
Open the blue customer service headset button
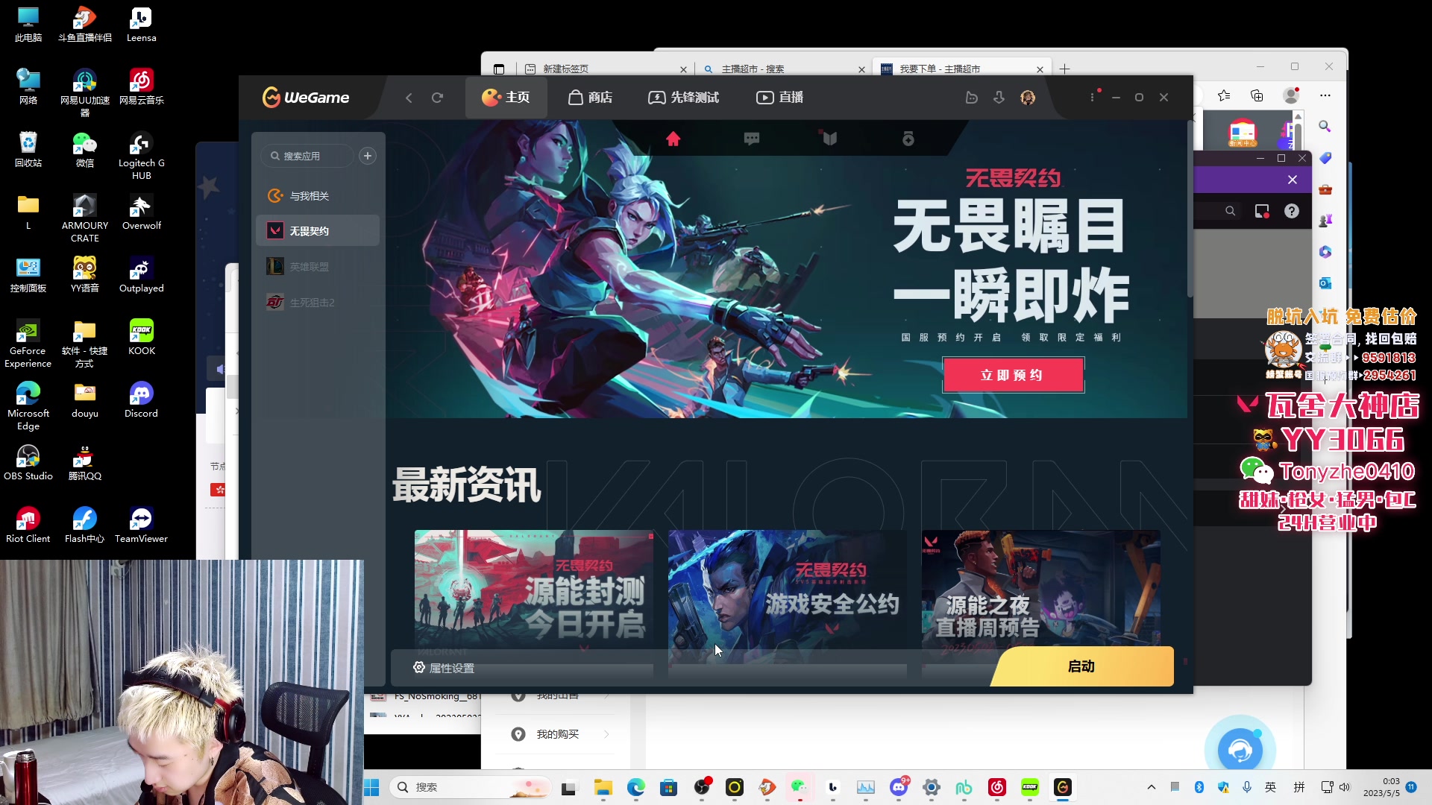pos(1240,750)
